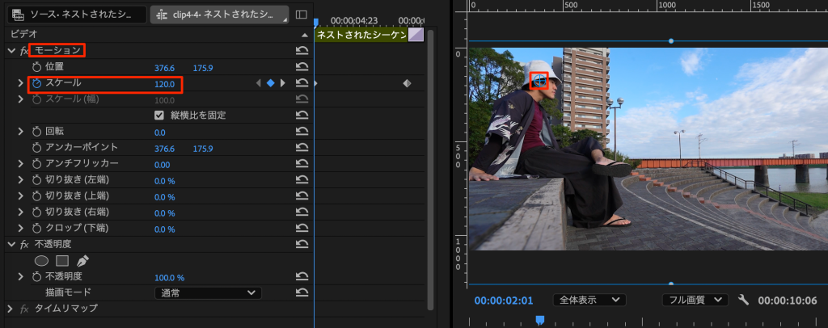Viewport: 828px width, 328px height.
Task: Select the pen mask tool under 不透明度
Action: click(82, 261)
